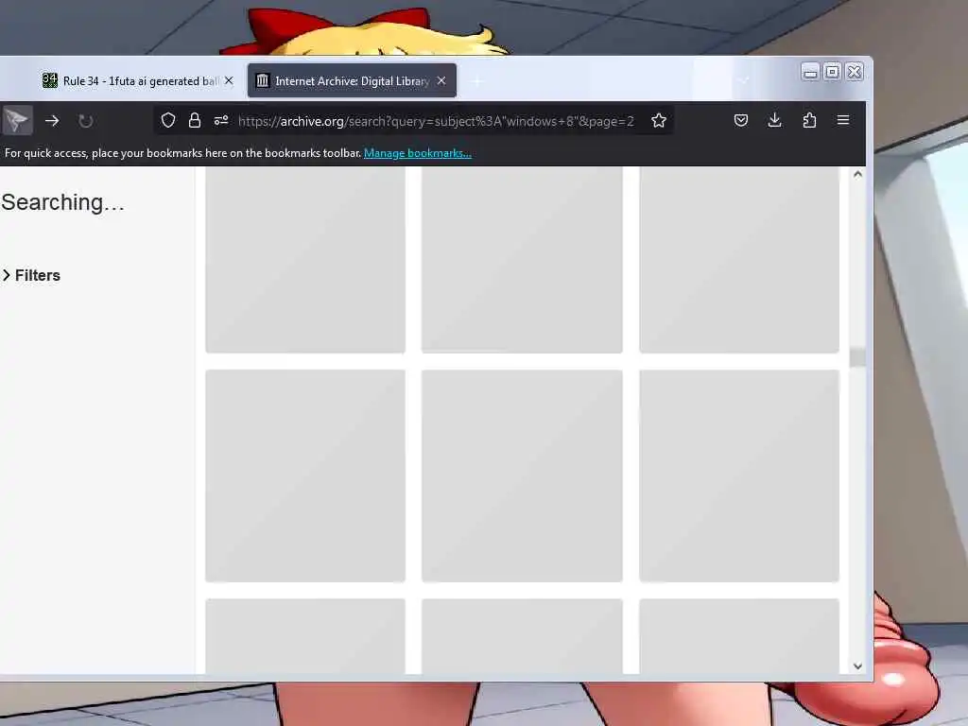
Task: Open the Downloads arrow icon
Action: pos(775,120)
